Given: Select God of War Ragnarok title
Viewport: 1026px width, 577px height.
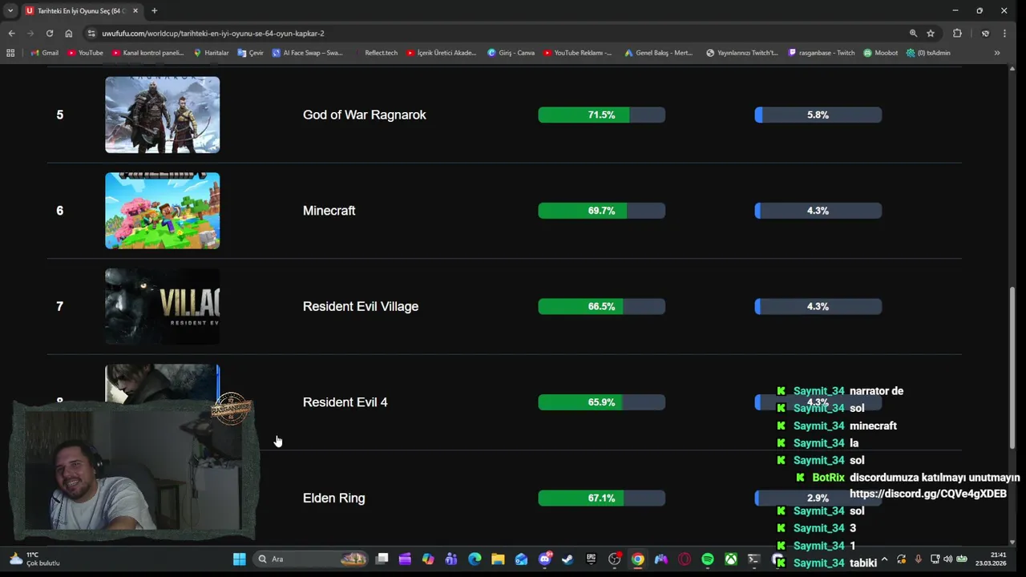Looking at the screenshot, I should (365, 115).
